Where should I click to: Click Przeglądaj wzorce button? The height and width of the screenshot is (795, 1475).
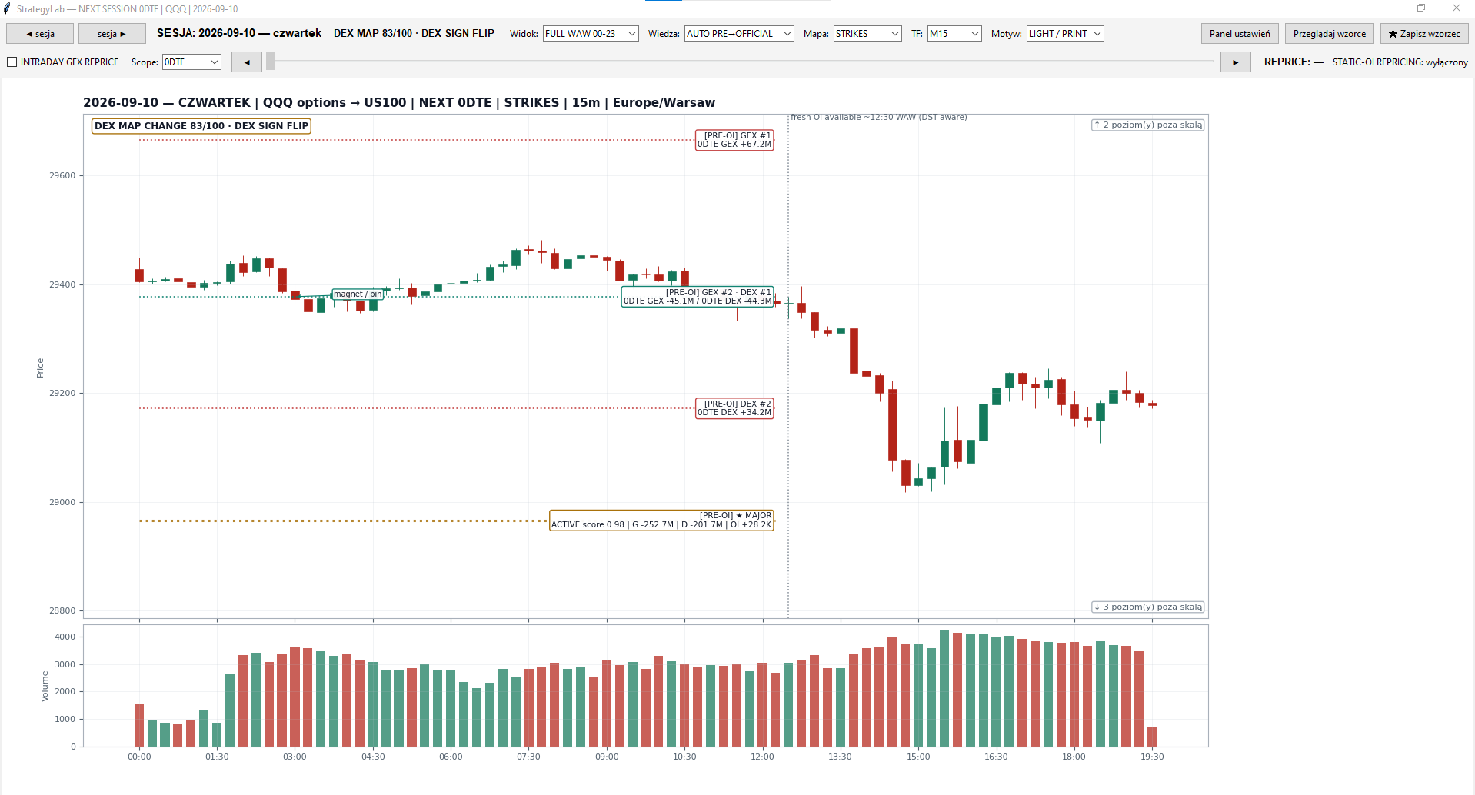[x=1330, y=34]
